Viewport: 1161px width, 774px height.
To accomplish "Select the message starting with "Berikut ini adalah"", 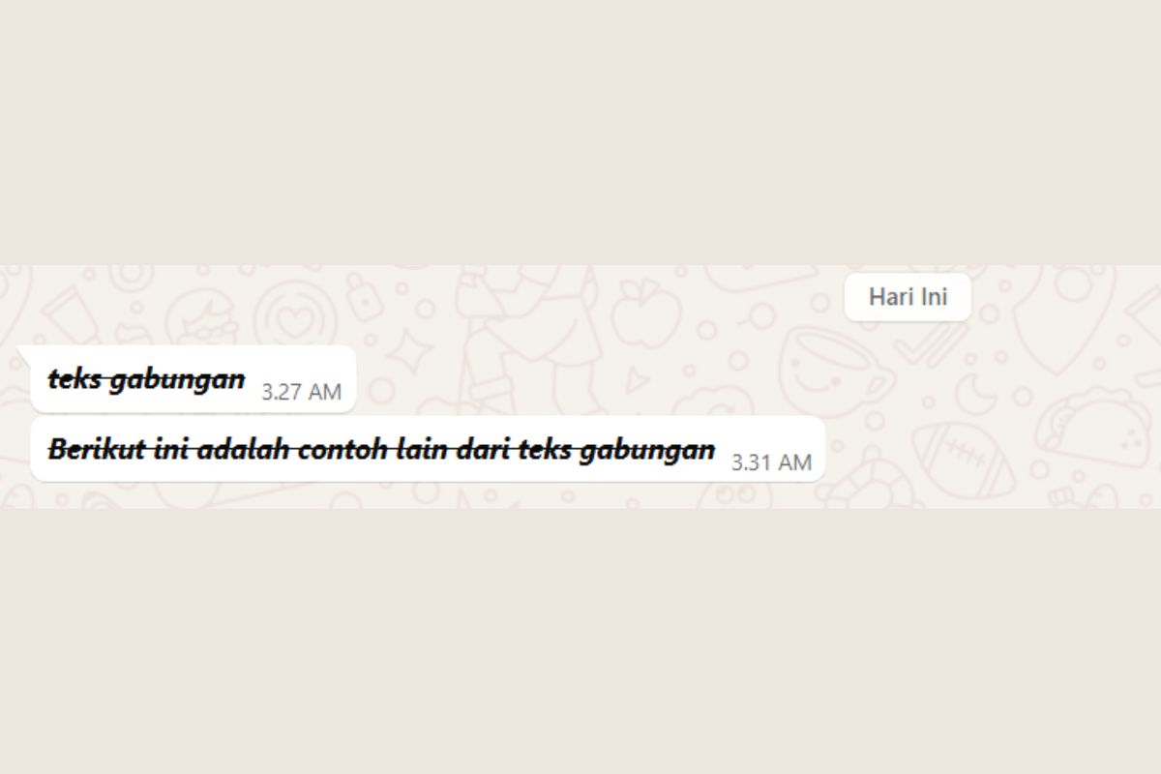I will 428,449.
